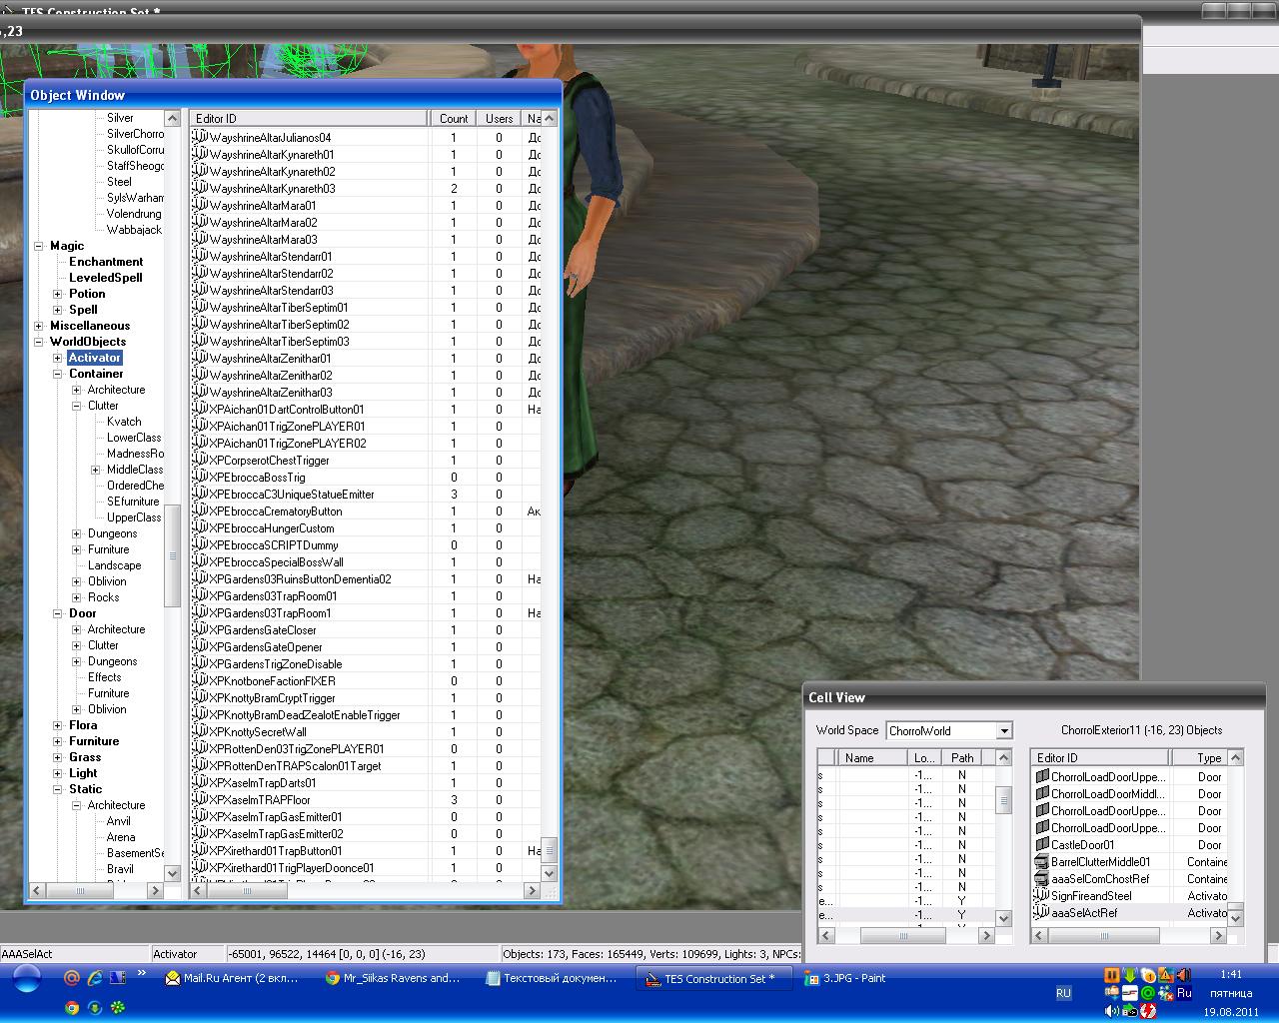Viewport: 1279px width, 1023px height.
Task: Expand the Flora node
Action: 58,725
